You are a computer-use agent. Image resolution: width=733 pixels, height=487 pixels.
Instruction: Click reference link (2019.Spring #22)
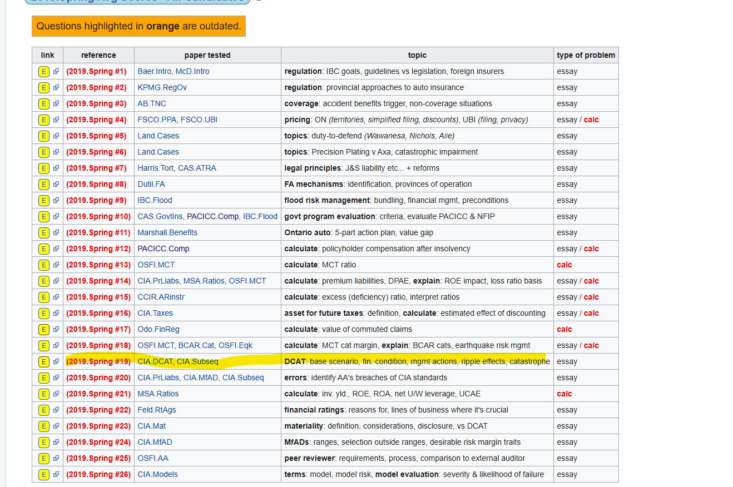98,410
